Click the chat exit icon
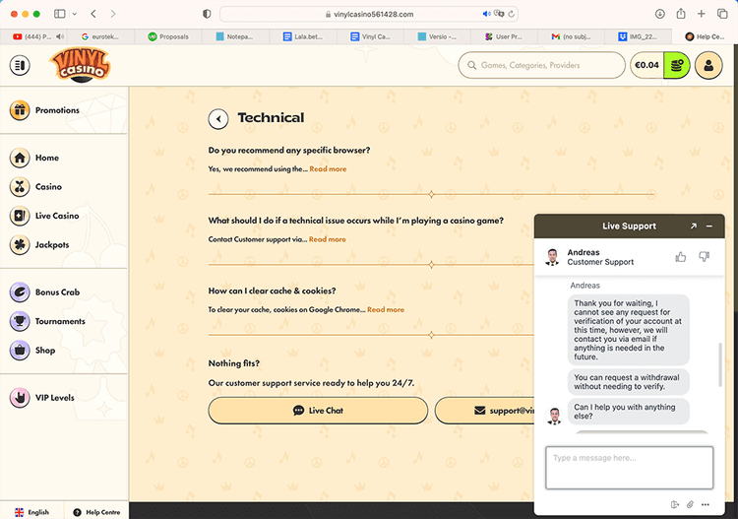This screenshot has width=738, height=519. pyautogui.click(x=674, y=504)
